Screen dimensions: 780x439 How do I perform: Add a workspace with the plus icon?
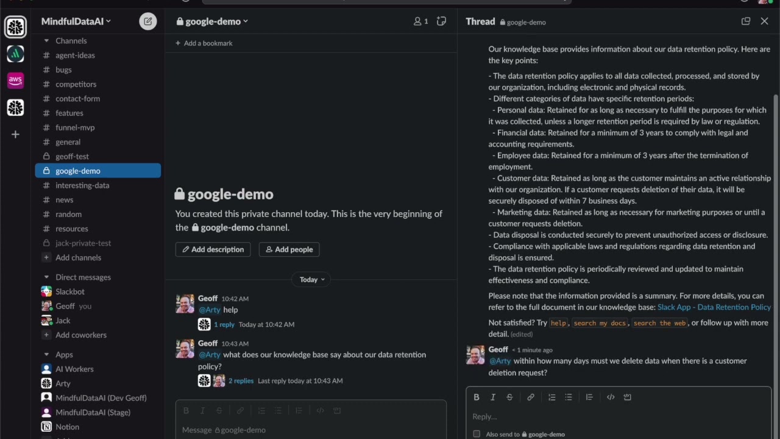click(x=15, y=134)
